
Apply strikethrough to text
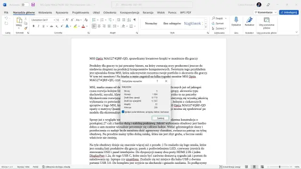pos(51,26)
